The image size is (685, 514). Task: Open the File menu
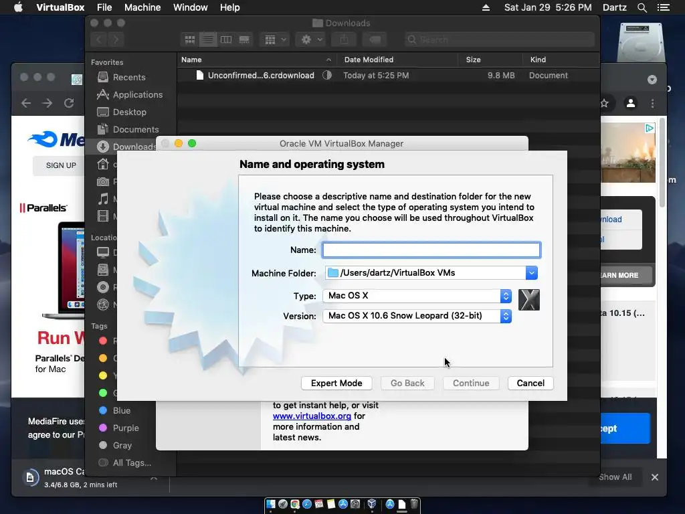[x=104, y=7]
